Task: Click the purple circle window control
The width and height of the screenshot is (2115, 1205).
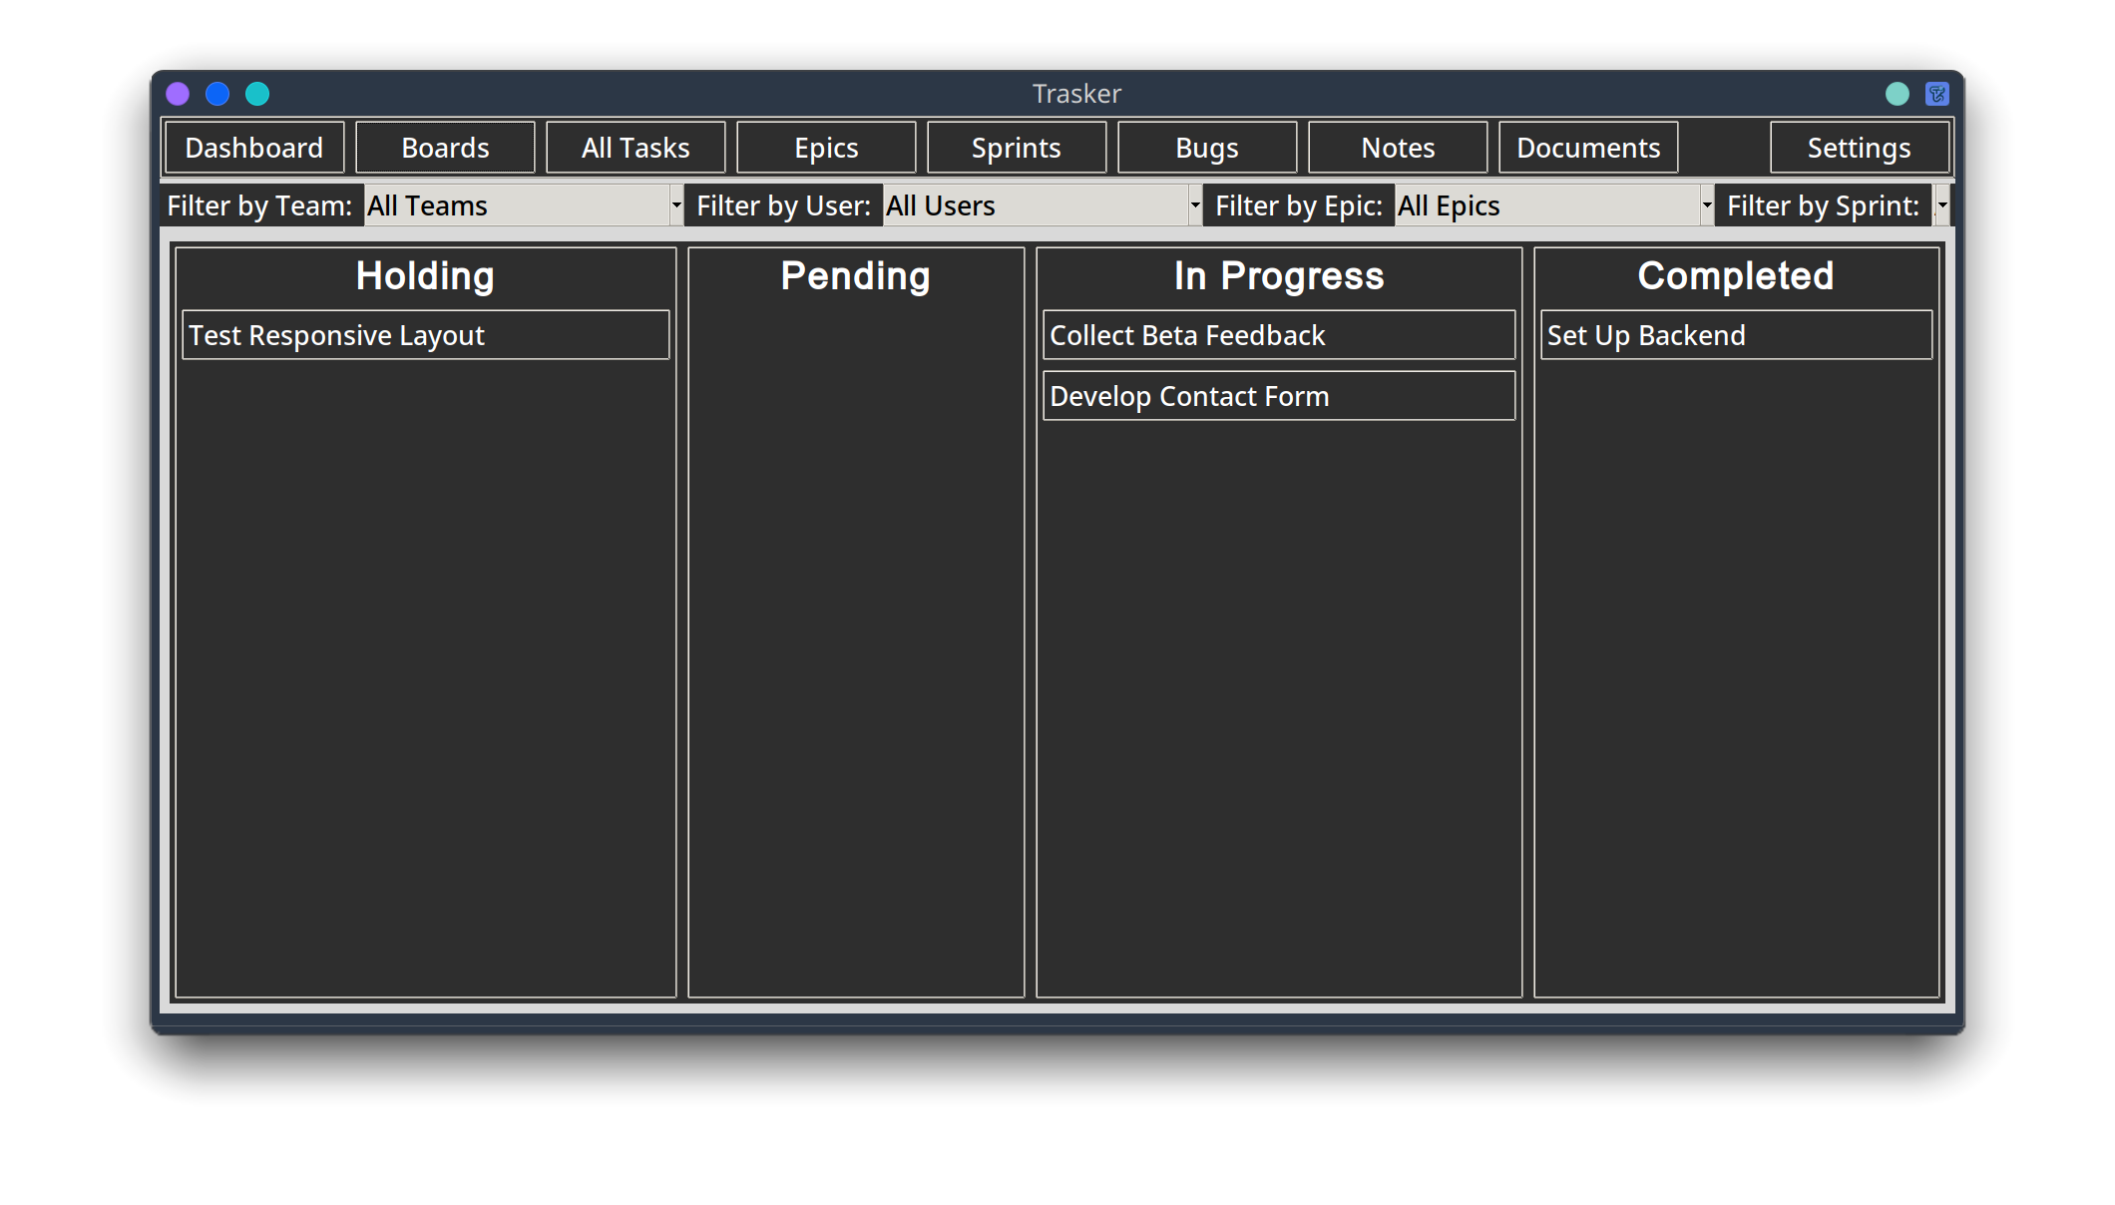Action: point(178,93)
